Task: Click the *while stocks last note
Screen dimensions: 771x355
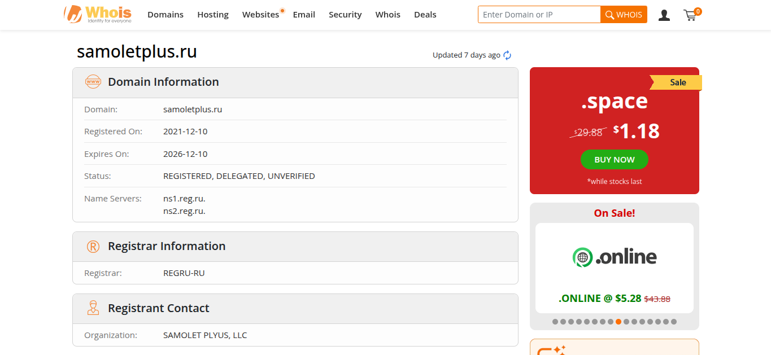Action: coord(615,182)
